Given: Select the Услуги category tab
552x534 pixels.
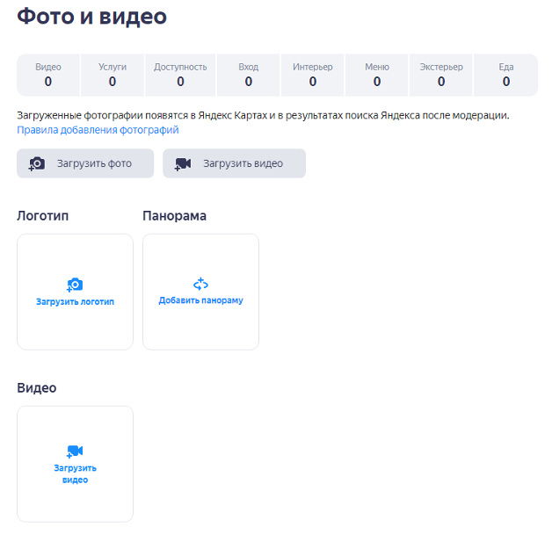Looking at the screenshot, I should click(x=113, y=75).
